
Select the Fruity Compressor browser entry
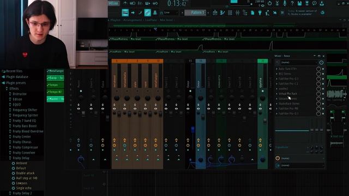pyautogui.click(x=25, y=148)
